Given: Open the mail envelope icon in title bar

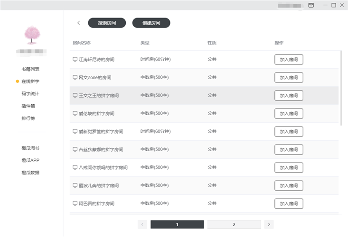Looking at the screenshot, I should click(311, 5).
